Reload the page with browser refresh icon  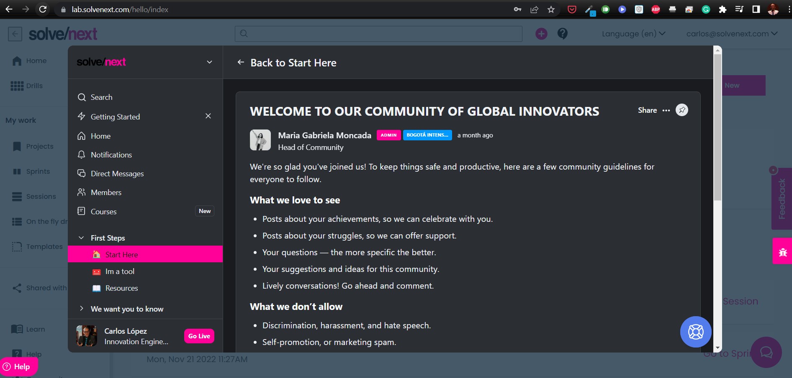43,9
